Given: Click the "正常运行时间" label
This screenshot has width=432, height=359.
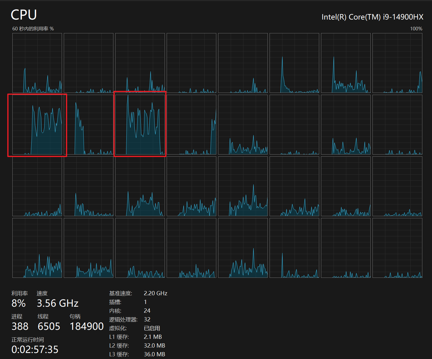Looking at the screenshot, I should tap(28, 339).
